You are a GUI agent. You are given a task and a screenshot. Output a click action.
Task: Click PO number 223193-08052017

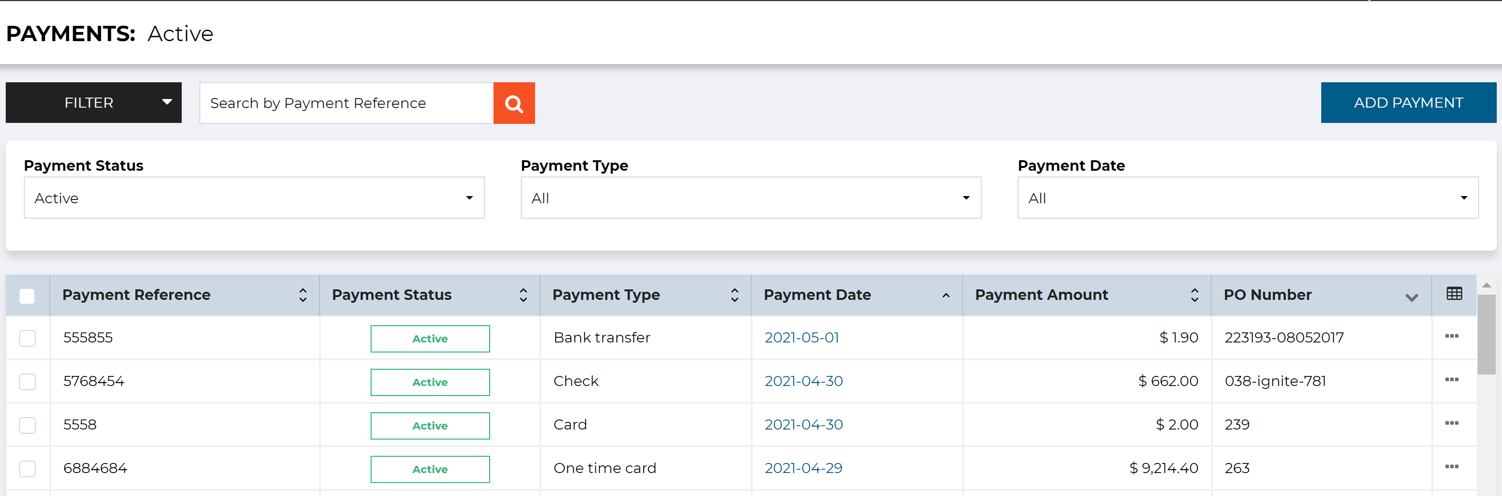pos(1284,337)
